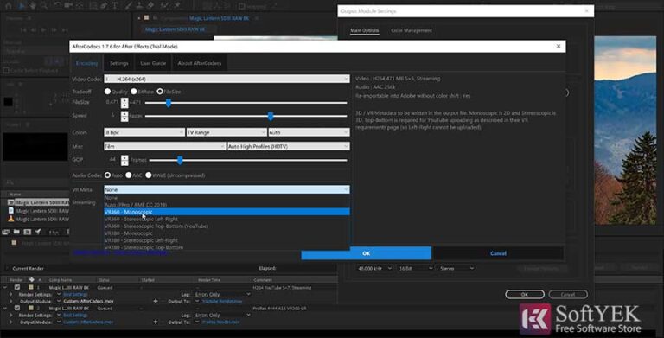Click the label tag icon in render queue header
Viewport: 664px width, 338px height.
pos(31,279)
